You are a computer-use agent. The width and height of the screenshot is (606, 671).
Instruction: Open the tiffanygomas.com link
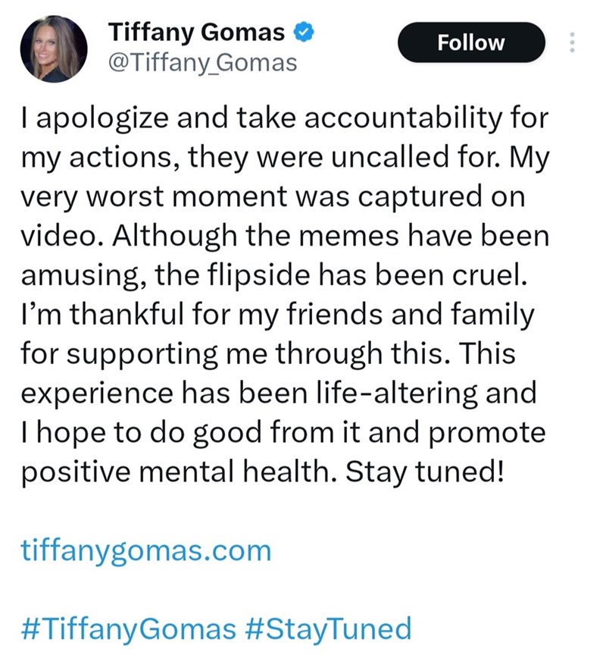coord(146,550)
